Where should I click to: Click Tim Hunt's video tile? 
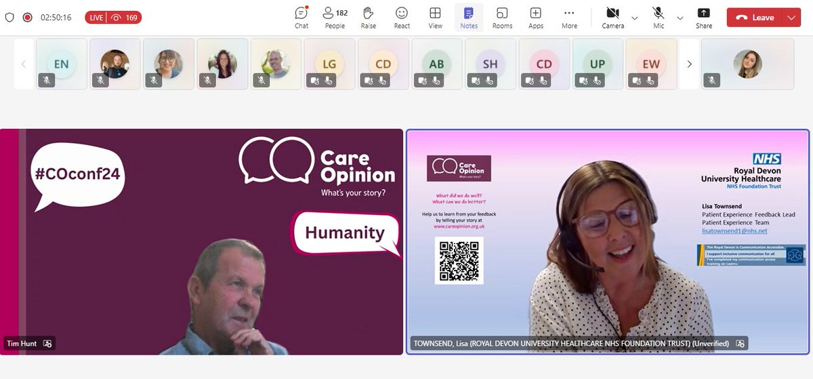(201, 241)
